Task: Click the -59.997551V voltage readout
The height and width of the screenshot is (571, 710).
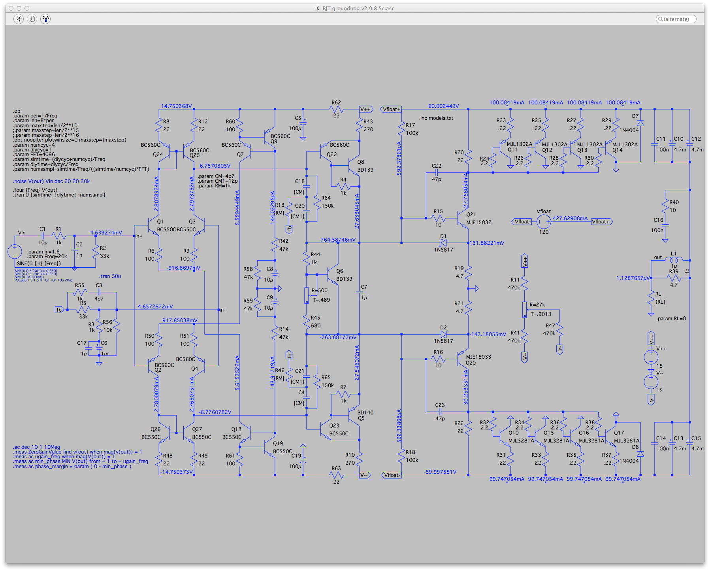Action: click(440, 472)
